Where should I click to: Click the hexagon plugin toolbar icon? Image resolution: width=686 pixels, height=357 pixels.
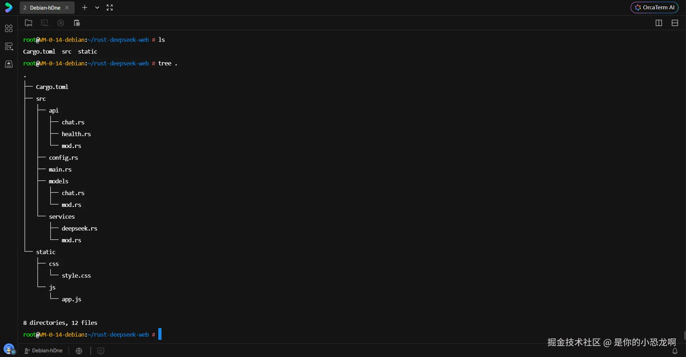pyautogui.click(x=60, y=23)
